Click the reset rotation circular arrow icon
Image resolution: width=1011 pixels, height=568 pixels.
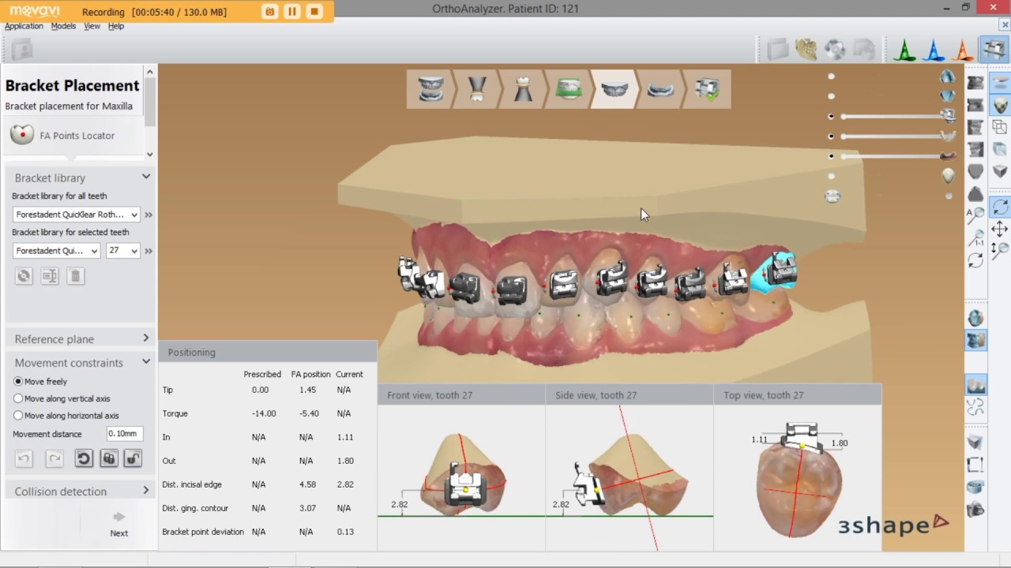[84, 458]
